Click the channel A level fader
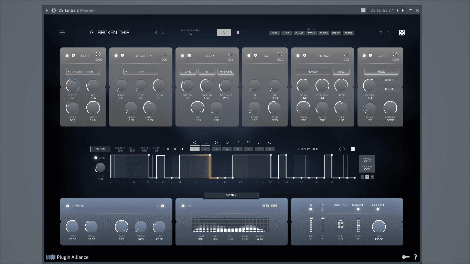Image resolution: width=470 pixels, height=264 pixels. tap(311, 225)
